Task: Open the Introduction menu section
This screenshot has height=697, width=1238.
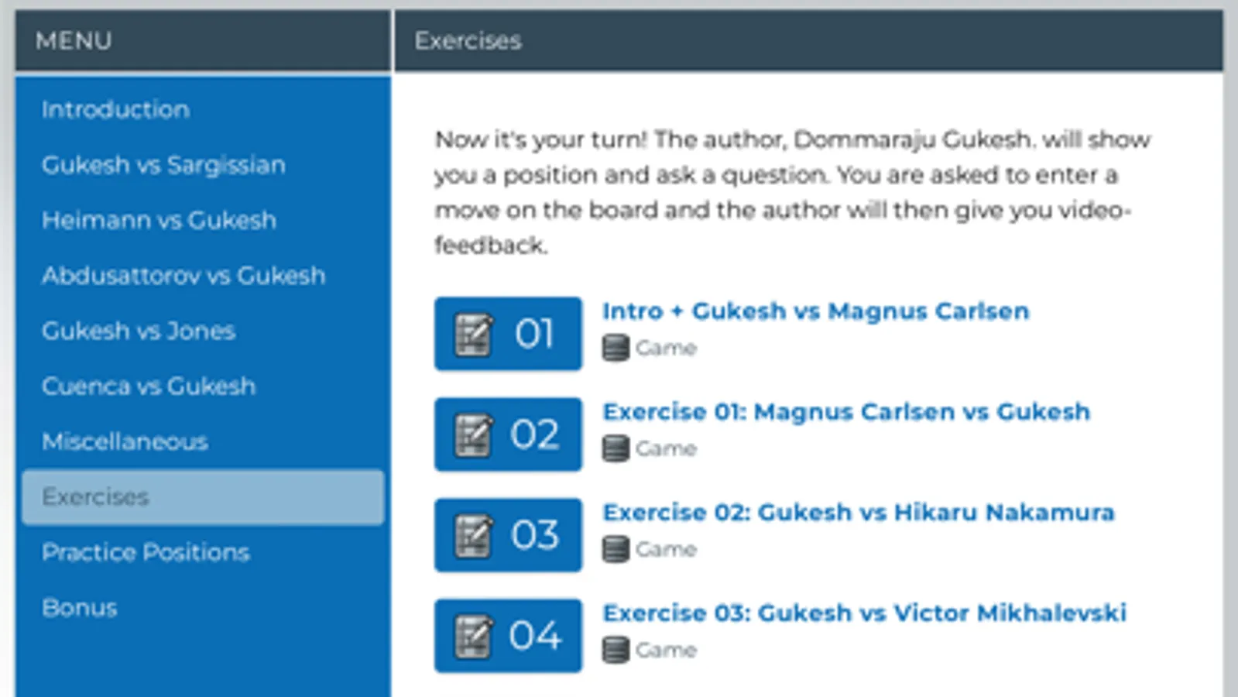Action: (x=115, y=110)
